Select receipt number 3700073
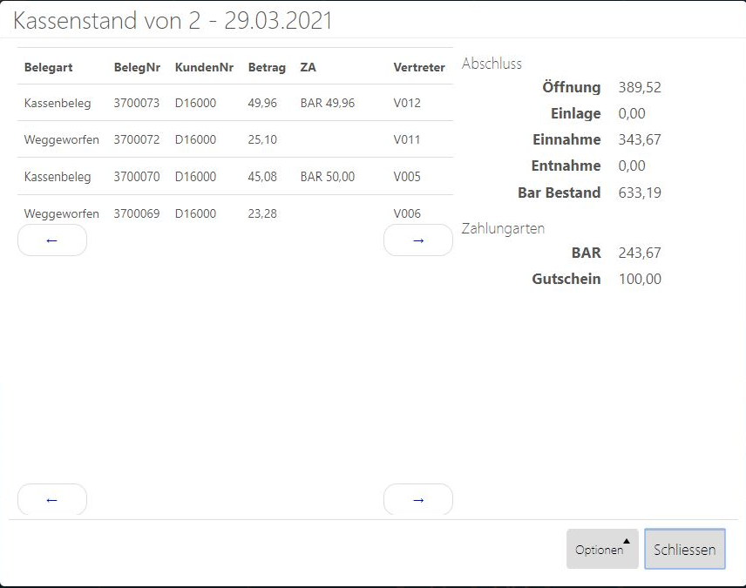 click(x=137, y=103)
